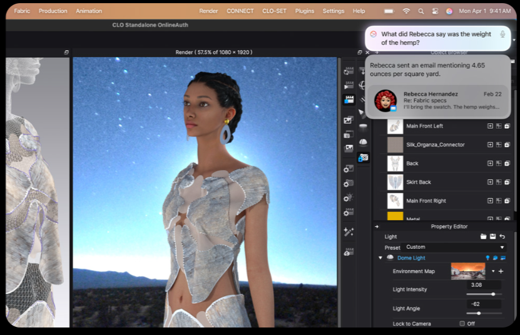Open the Render menu
520x335 pixels.
click(x=208, y=11)
